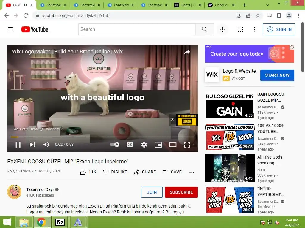Open a new browser tab

(x=245, y=5)
